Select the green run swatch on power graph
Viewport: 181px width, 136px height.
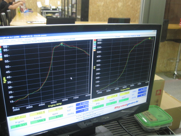pyautogui.click(x=95, y=42)
